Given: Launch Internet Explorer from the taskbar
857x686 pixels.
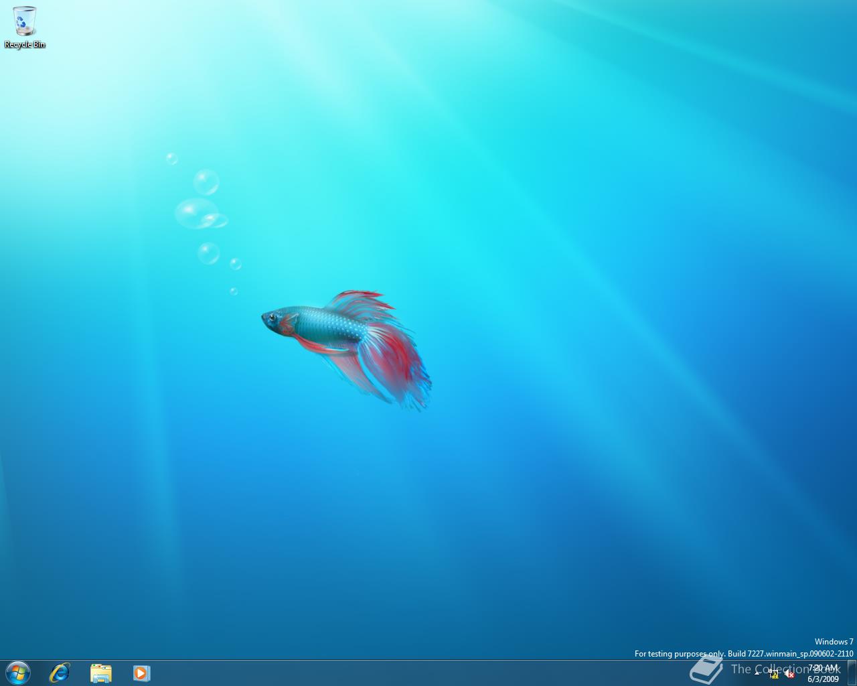Looking at the screenshot, I should pos(60,673).
